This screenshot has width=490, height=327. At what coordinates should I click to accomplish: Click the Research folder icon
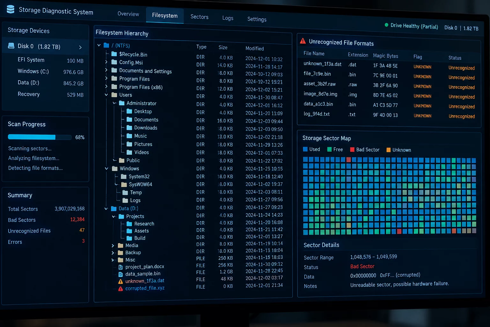click(x=129, y=224)
